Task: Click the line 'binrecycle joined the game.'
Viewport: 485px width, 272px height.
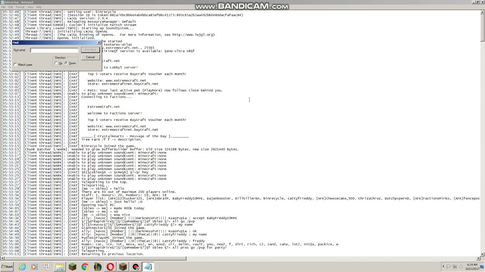Action: point(108,146)
